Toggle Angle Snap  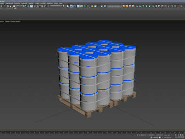[x=39, y=6]
